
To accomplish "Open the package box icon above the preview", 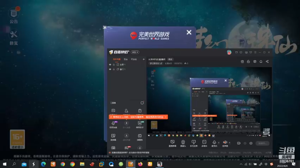I will [255, 62].
